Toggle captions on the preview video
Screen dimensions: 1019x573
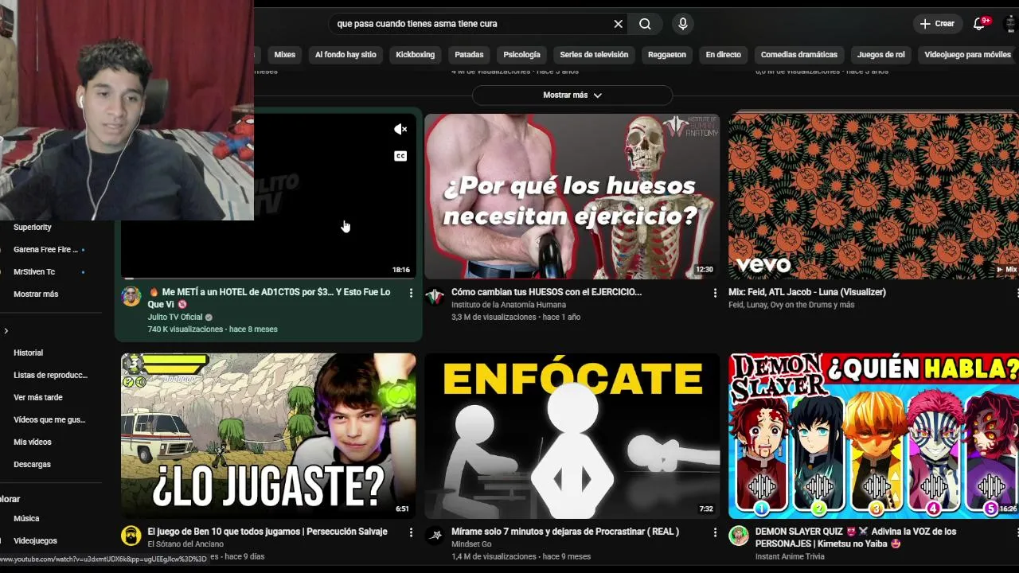(400, 156)
